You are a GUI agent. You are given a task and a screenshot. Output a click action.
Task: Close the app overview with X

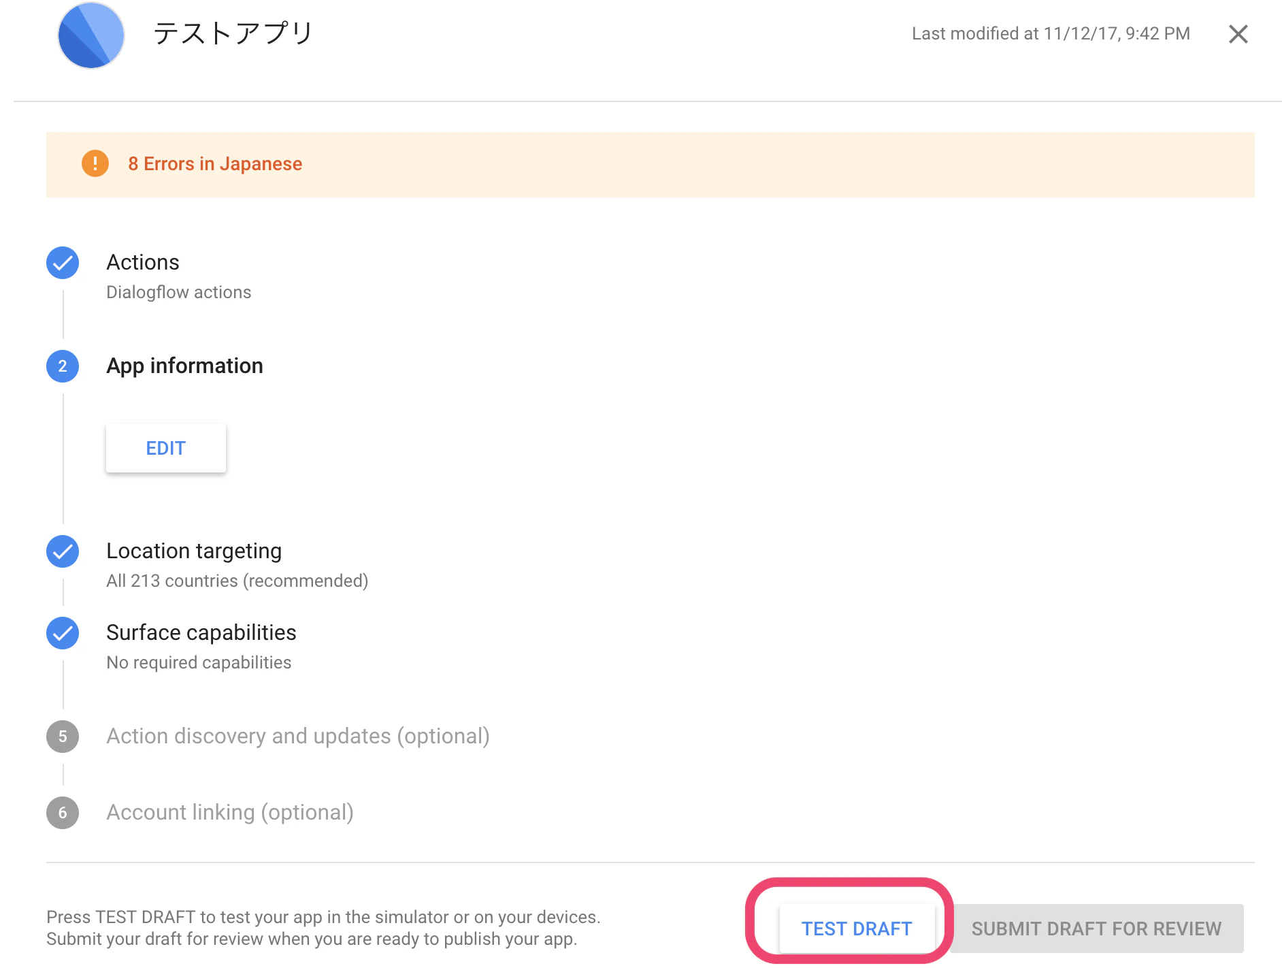(x=1238, y=34)
